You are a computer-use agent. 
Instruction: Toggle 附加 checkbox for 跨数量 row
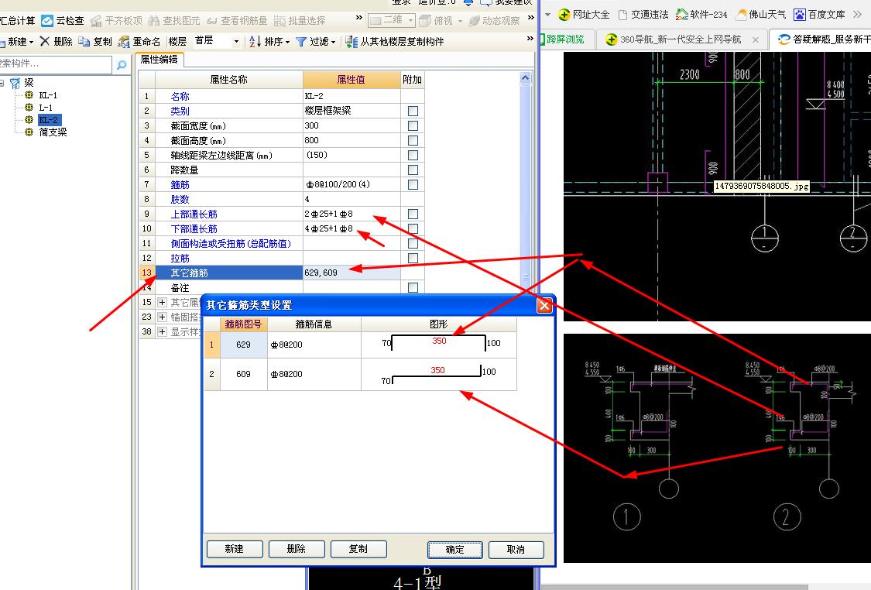pos(413,170)
